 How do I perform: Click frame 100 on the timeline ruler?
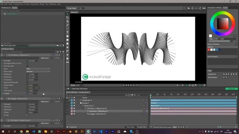185,94
